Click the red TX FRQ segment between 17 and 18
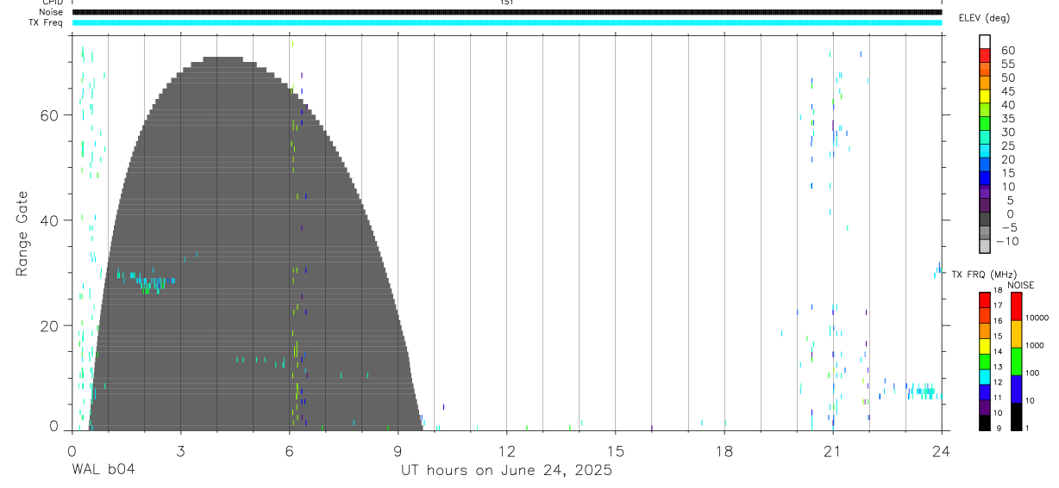The height and width of the screenshot is (488, 1059). click(985, 299)
